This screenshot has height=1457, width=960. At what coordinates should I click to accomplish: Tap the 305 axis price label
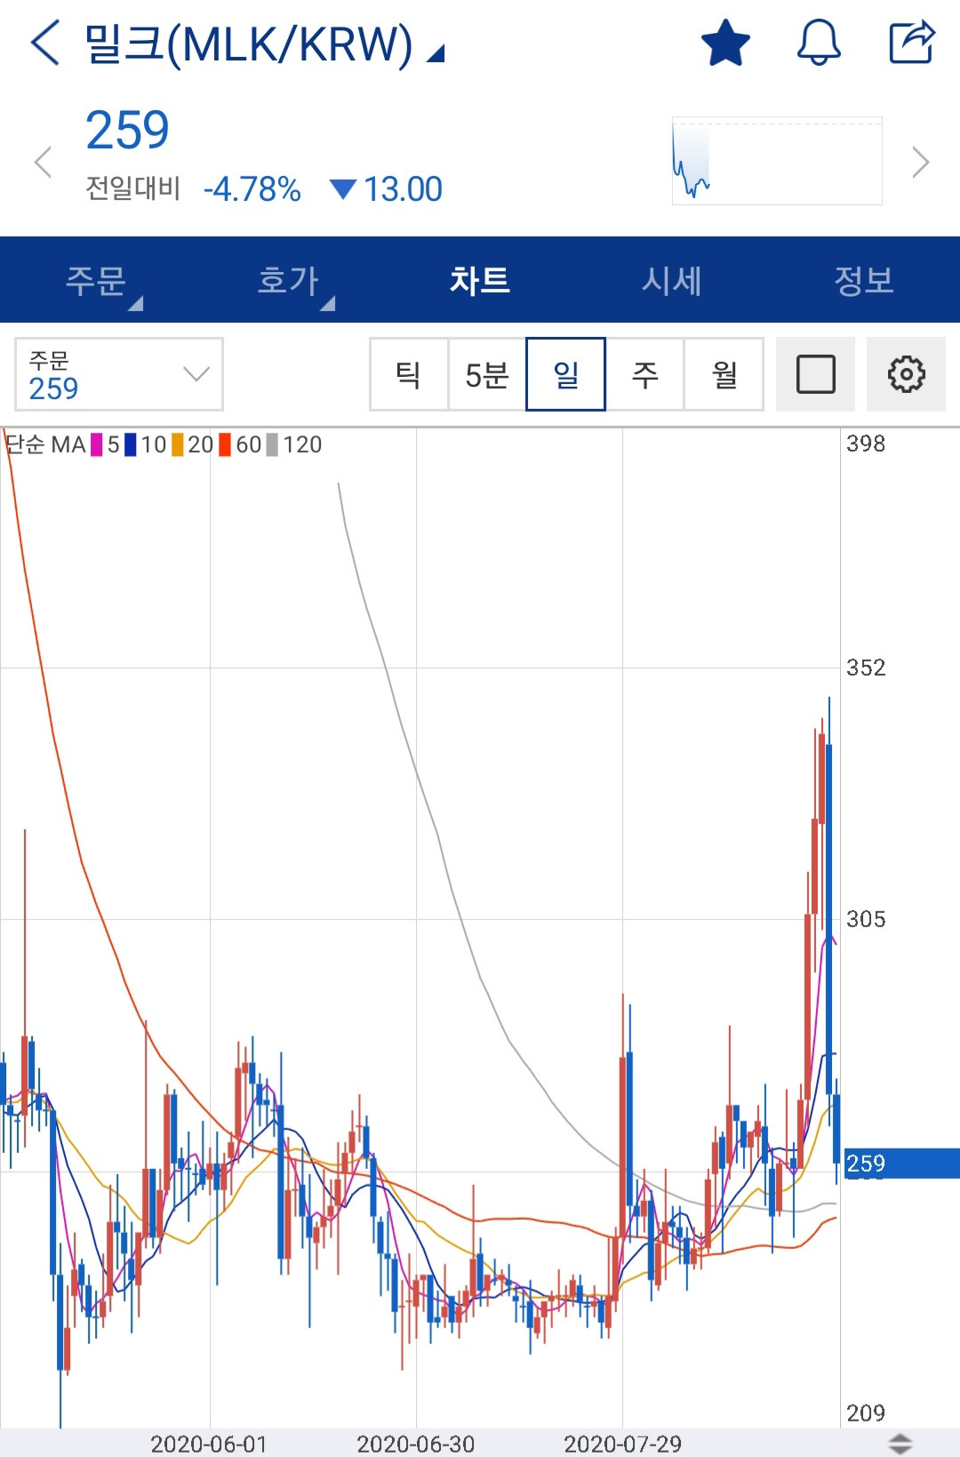pos(866,919)
